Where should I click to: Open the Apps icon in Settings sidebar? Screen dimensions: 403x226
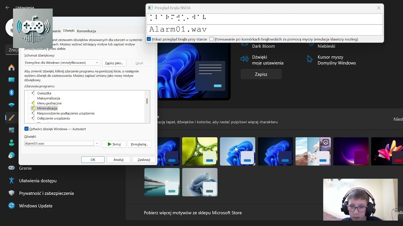click(12, 130)
